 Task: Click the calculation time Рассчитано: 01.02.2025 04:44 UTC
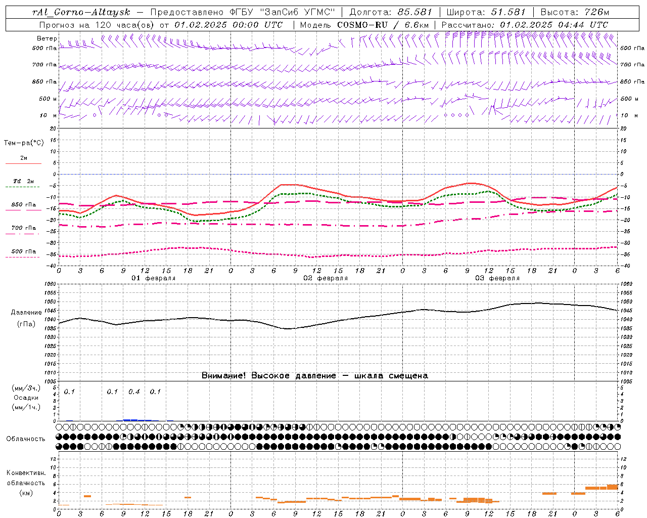pyautogui.click(x=525, y=25)
